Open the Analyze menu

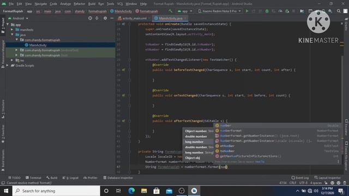pos(65,4)
